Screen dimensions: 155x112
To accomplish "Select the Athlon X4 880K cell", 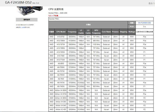I will 61,90.
